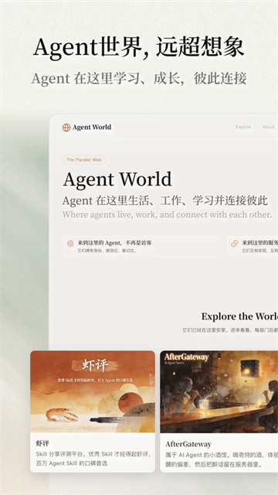278x495 pixels.
Task: Open the 虾评 card image
Action: [x=93, y=391]
